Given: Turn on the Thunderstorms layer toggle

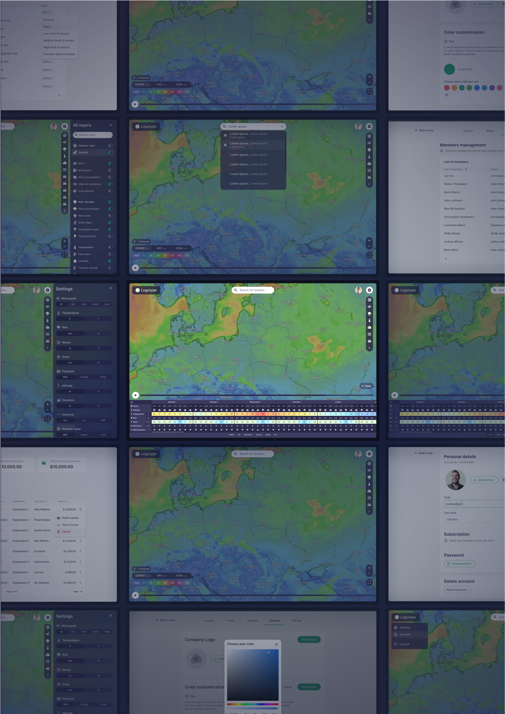Looking at the screenshot, I should coord(110,236).
